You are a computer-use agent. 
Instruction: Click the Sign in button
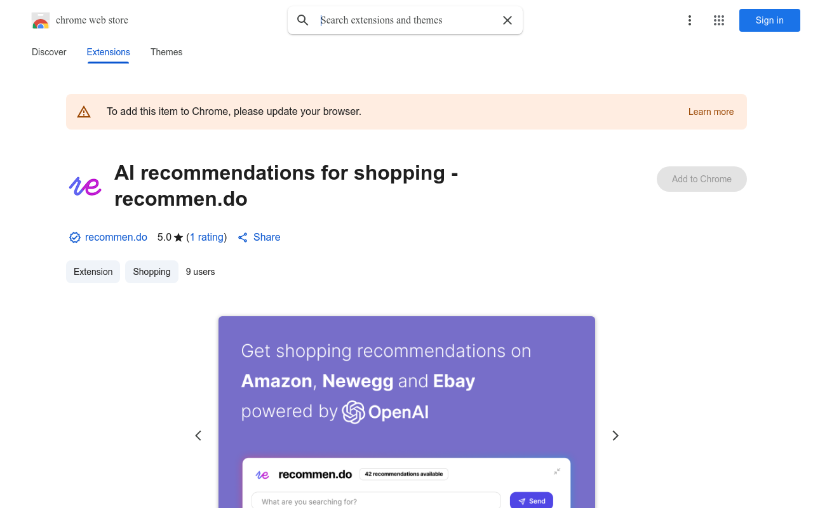pyautogui.click(x=769, y=20)
